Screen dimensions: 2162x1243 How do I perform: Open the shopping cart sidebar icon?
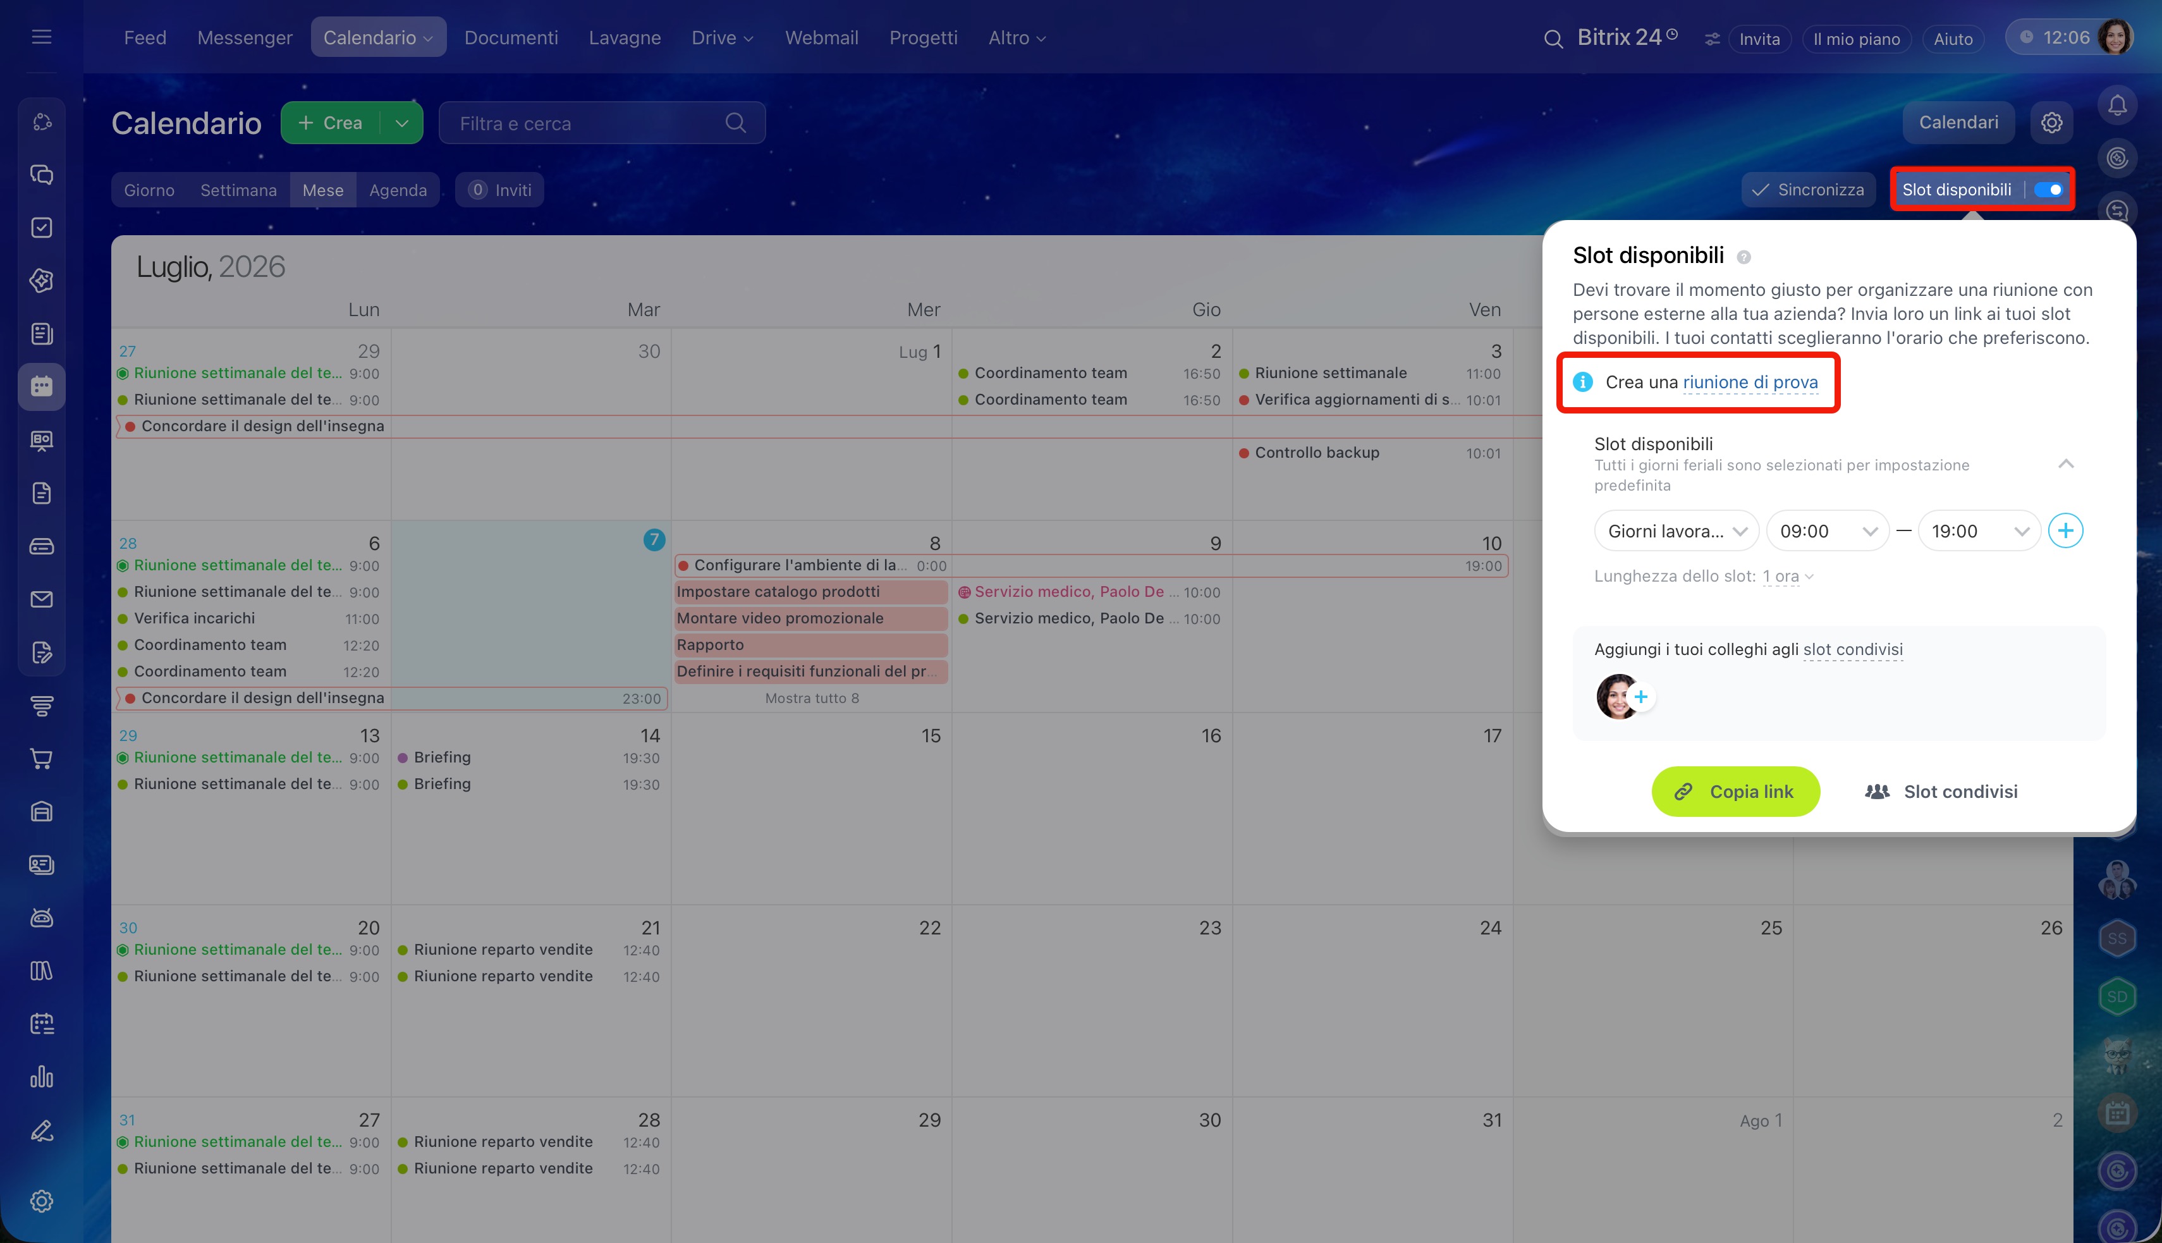pyautogui.click(x=41, y=759)
